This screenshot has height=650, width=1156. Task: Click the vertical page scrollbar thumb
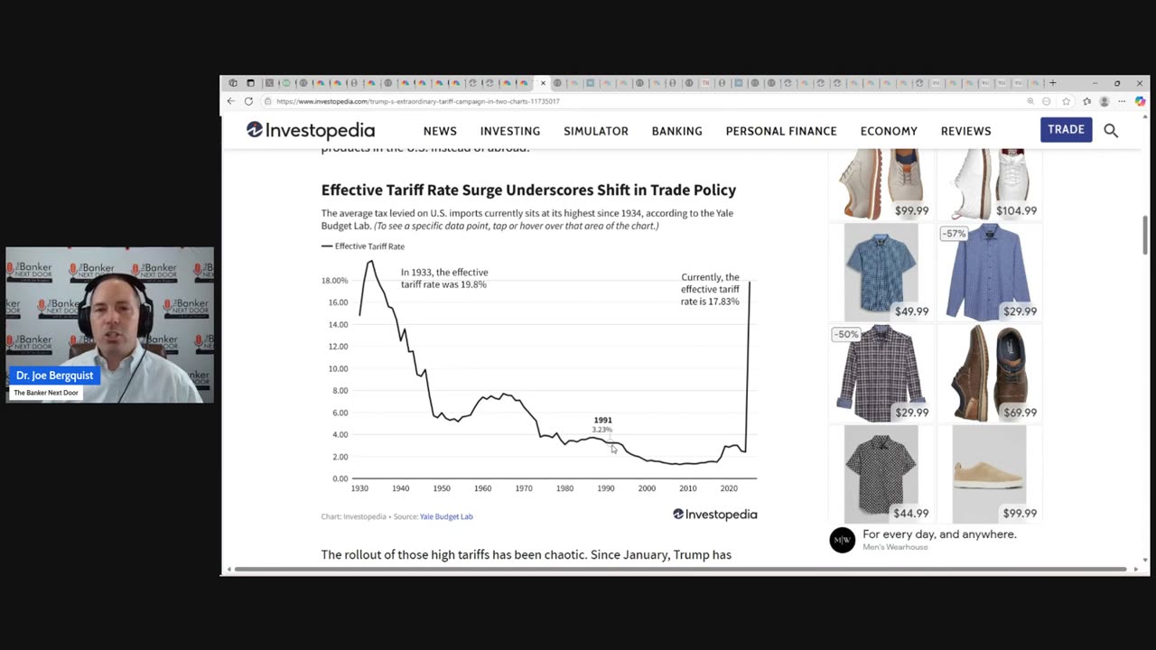point(1144,235)
